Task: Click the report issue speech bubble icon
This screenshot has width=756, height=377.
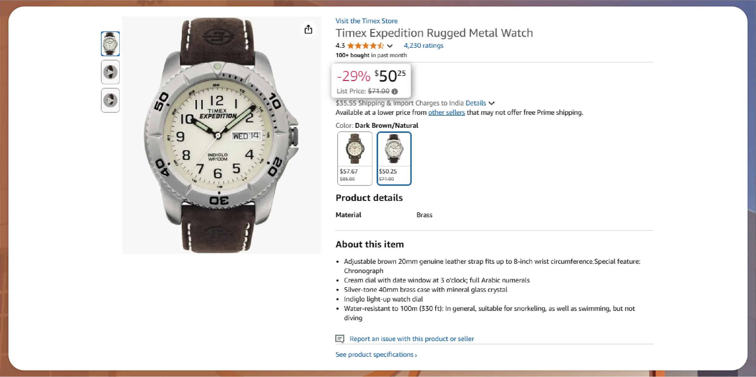Action: click(340, 339)
